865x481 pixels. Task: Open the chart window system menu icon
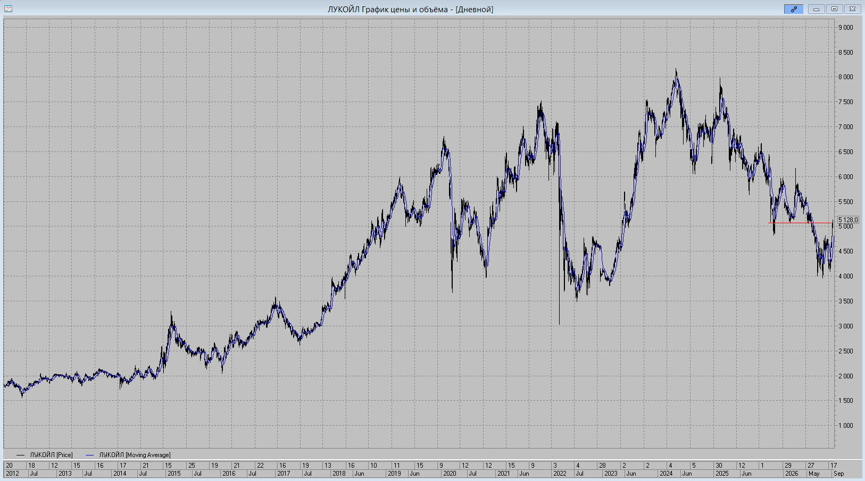point(8,9)
